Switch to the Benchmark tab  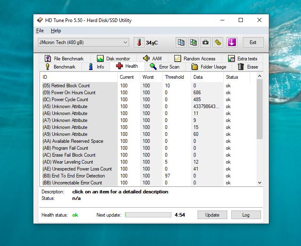tap(60, 67)
